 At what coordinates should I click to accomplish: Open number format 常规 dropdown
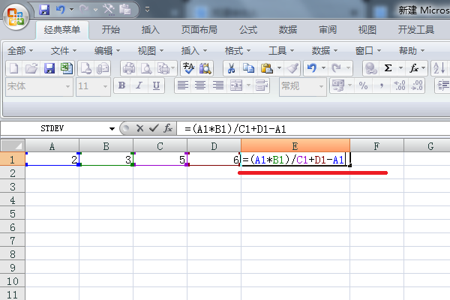pyautogui.click(x=321, y=86)
